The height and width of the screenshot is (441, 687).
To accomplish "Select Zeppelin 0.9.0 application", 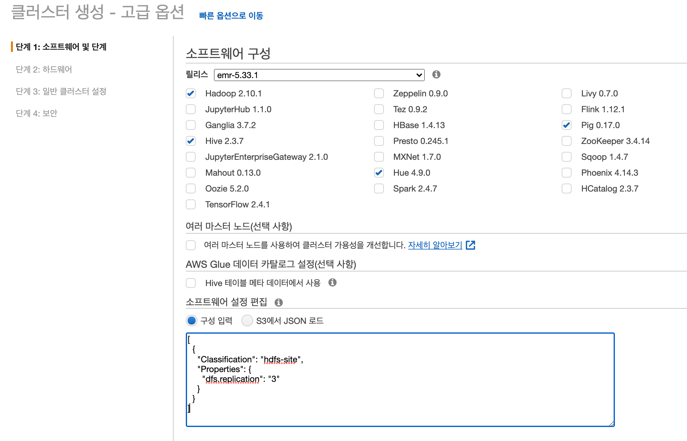I will pos(379,93).
